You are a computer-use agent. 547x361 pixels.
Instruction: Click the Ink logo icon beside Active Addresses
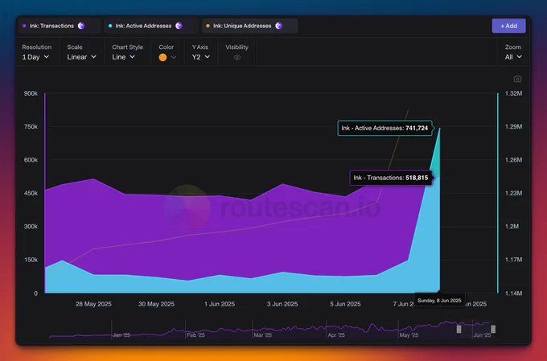179,26
